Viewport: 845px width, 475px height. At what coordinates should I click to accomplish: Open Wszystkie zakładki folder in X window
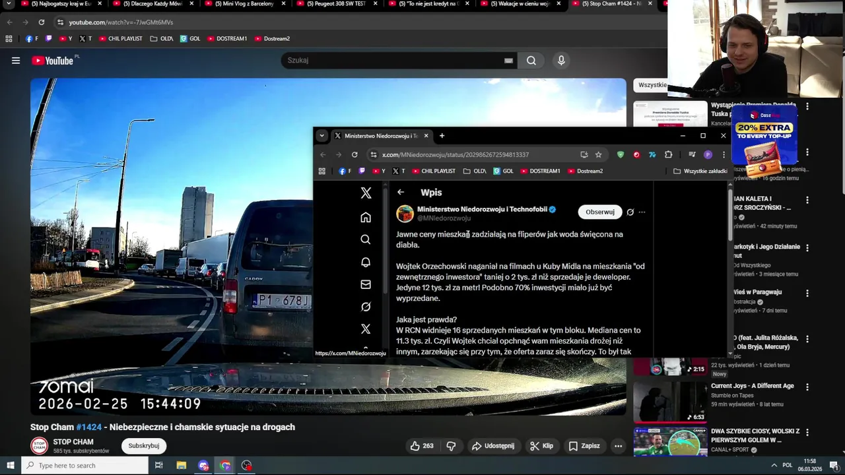point(700,171)
